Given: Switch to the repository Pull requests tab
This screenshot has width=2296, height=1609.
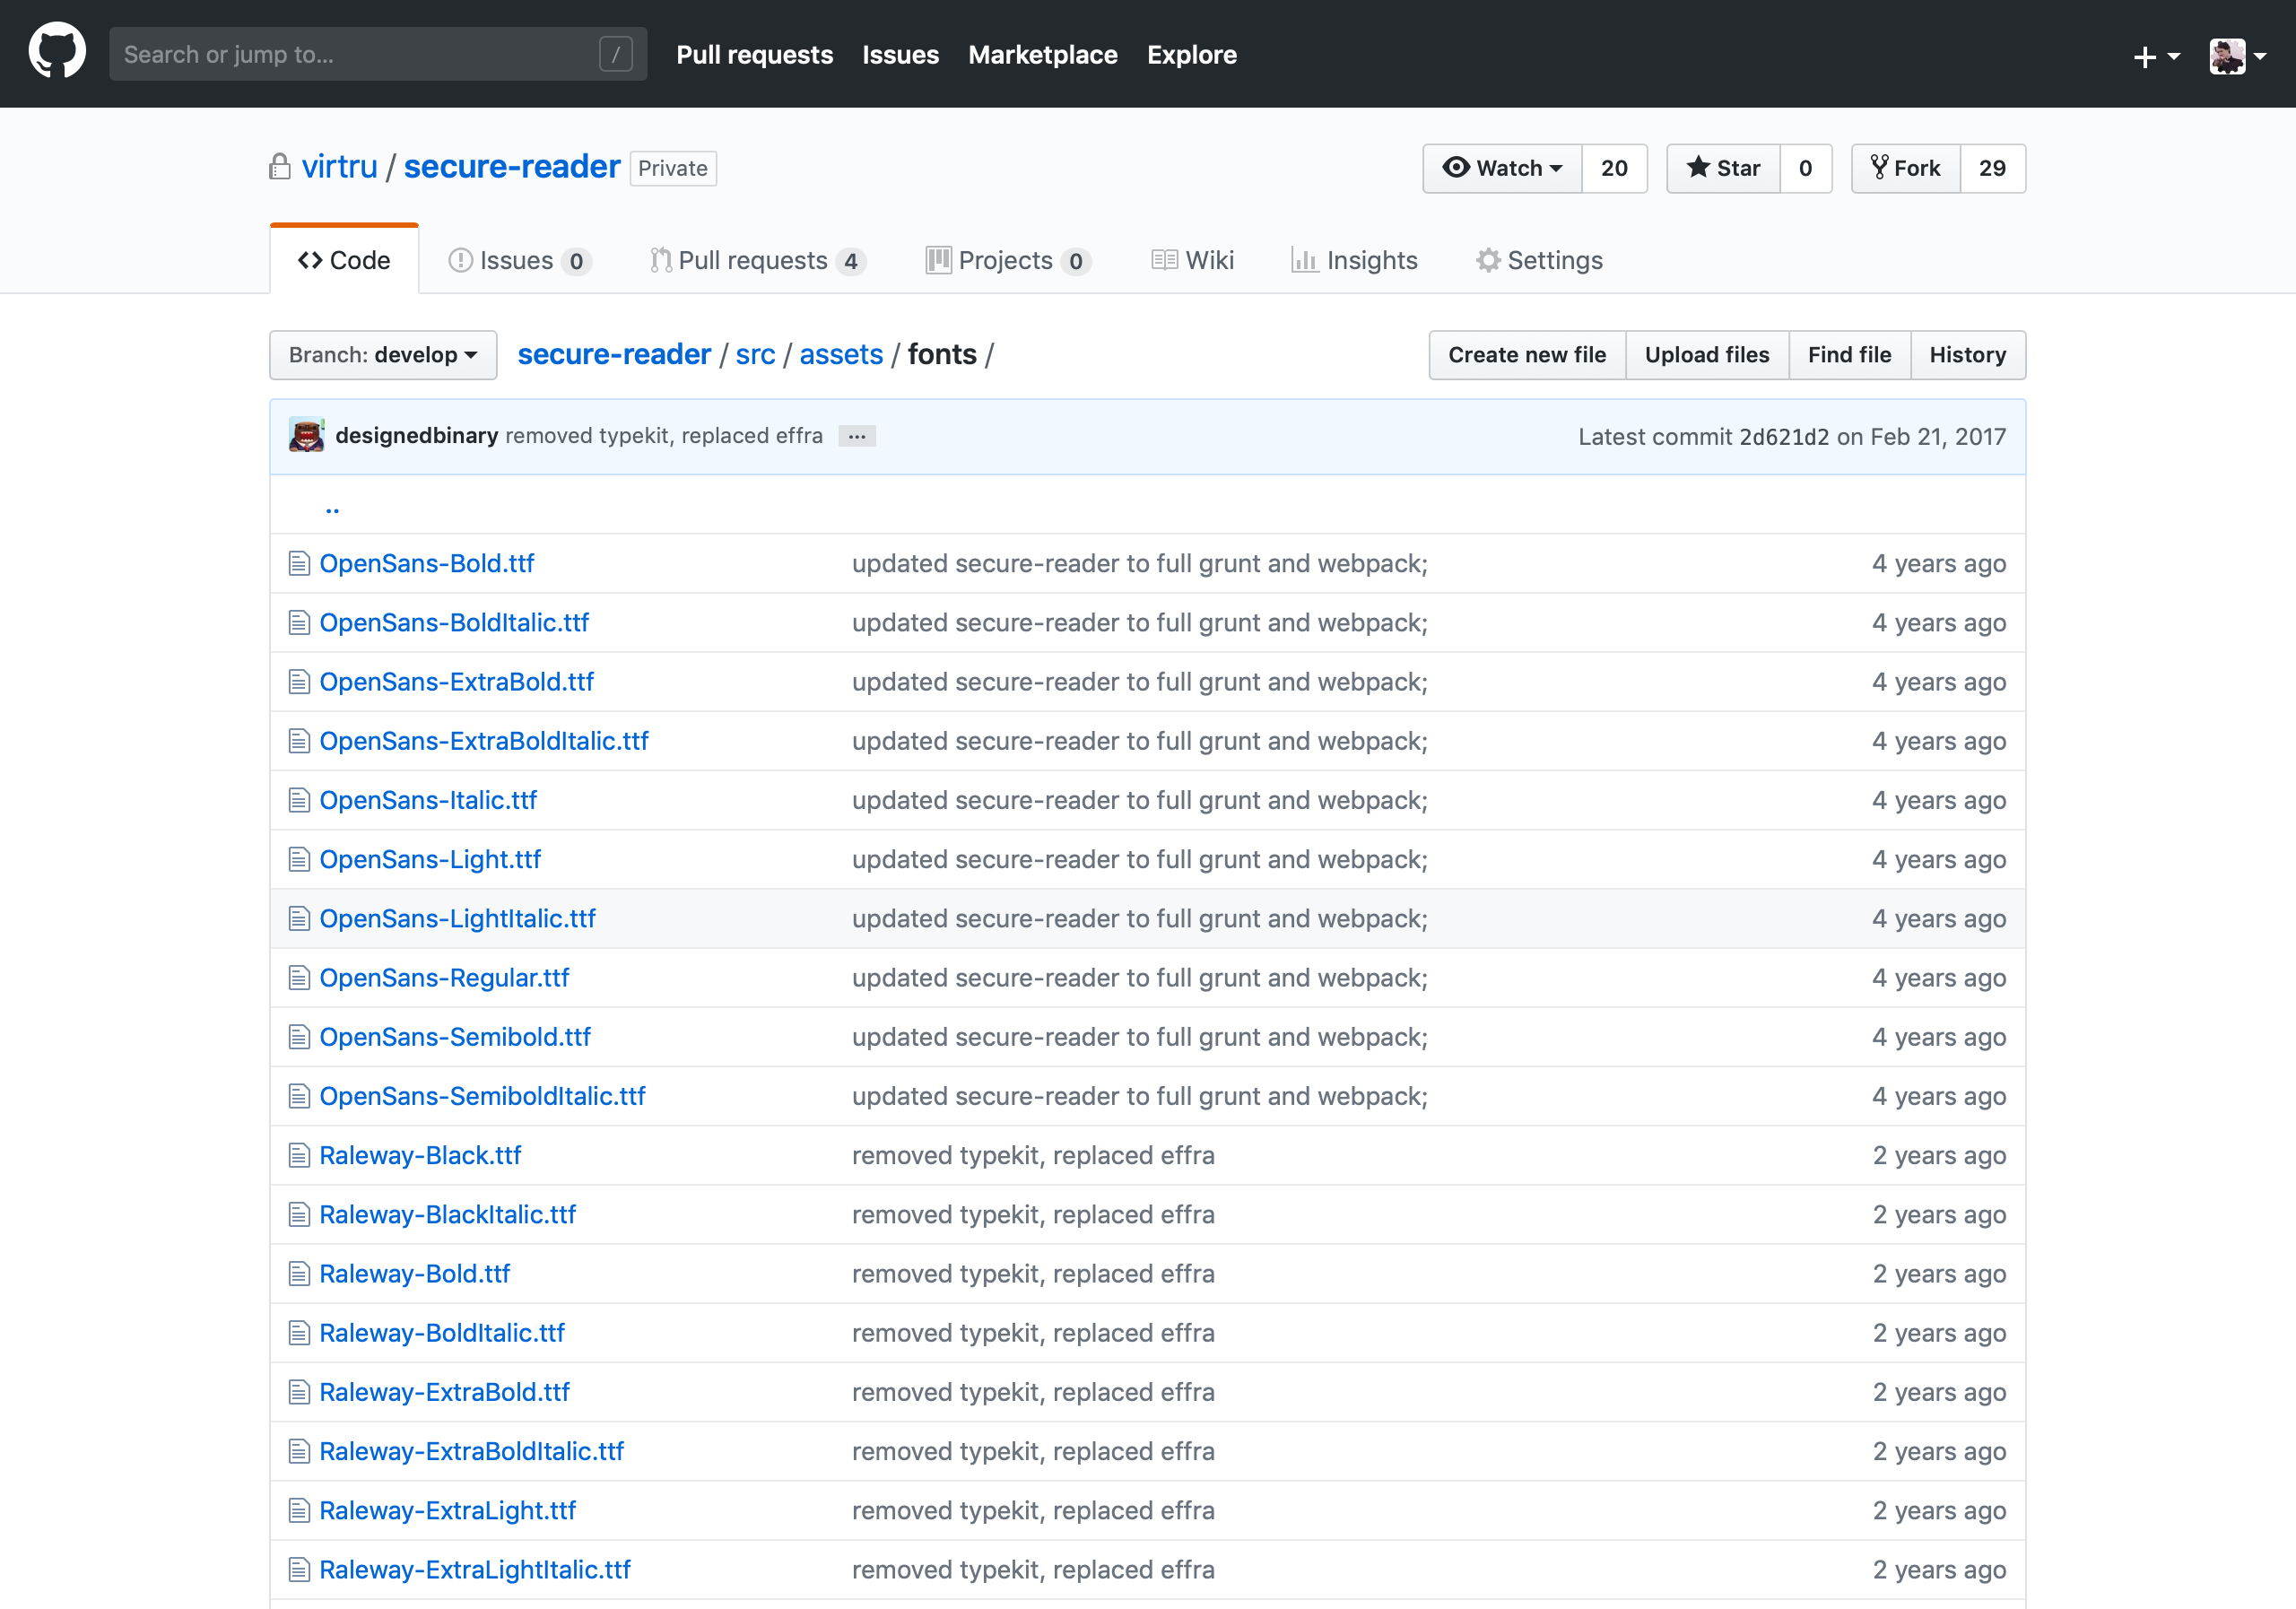Looking at the screenshot, I should pyautogui.click(x=758, y=260).
